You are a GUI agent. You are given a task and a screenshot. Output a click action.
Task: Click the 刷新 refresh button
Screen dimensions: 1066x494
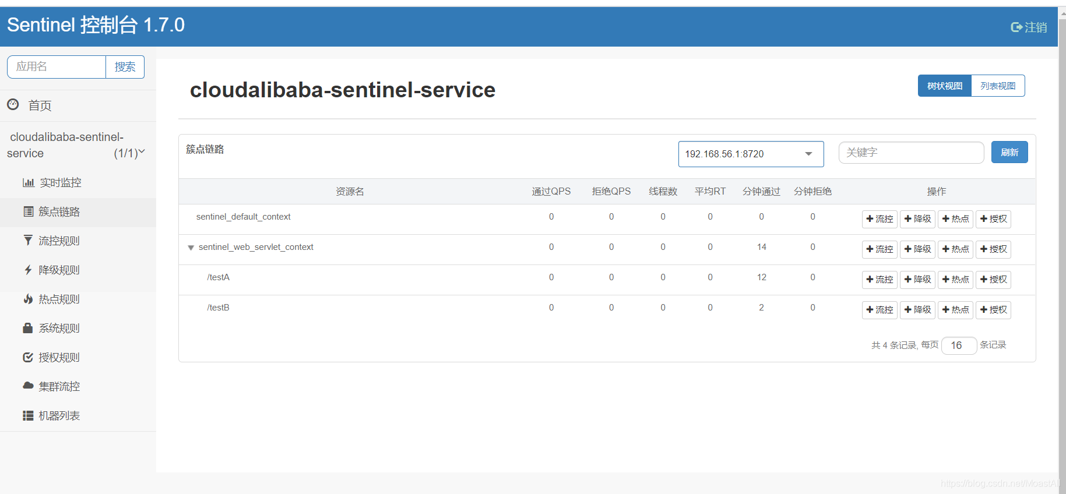coord(1009,152)
